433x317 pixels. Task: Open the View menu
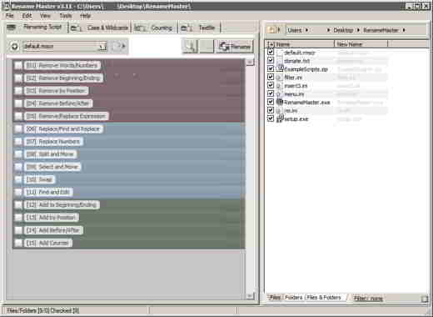(45, 16)
